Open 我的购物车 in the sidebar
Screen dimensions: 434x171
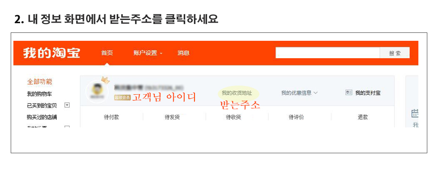pos(39,94)
